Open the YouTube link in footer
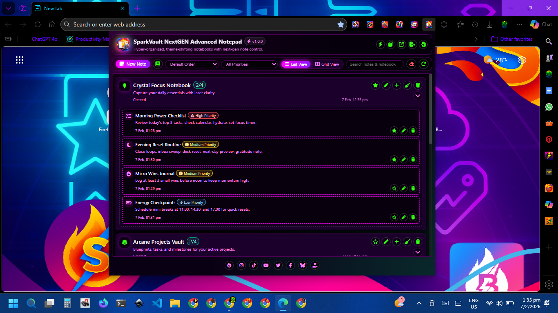558x313 pixels. pyautogui.click(x=266, y=265)
